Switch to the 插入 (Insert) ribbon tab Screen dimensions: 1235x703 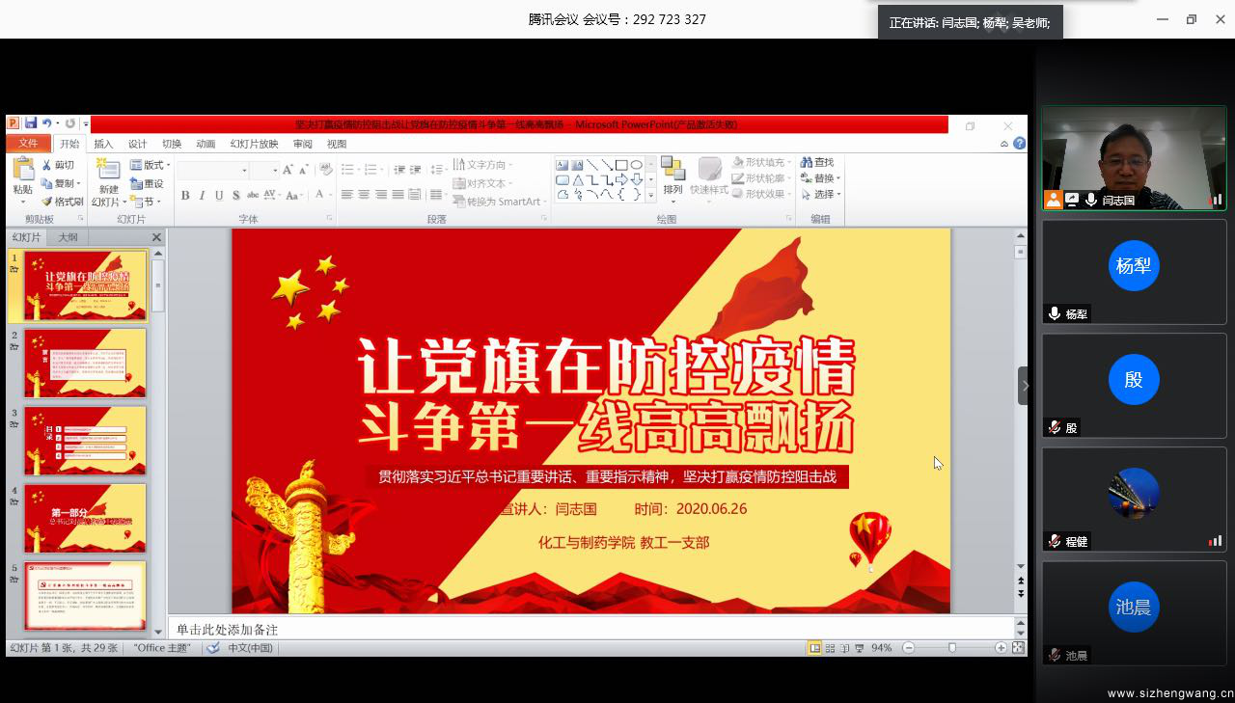(105, 143)
